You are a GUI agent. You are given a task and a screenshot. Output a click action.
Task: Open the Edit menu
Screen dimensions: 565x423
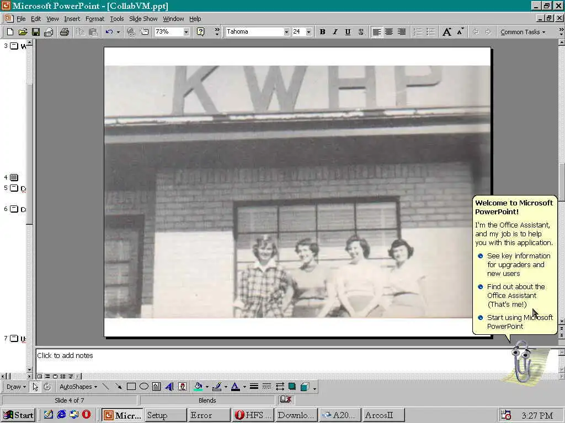36,19
